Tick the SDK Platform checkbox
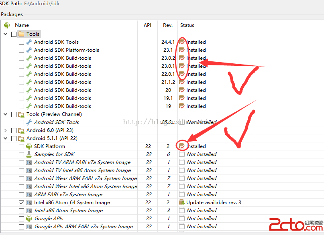324x235 pixels. click(21, 146)
